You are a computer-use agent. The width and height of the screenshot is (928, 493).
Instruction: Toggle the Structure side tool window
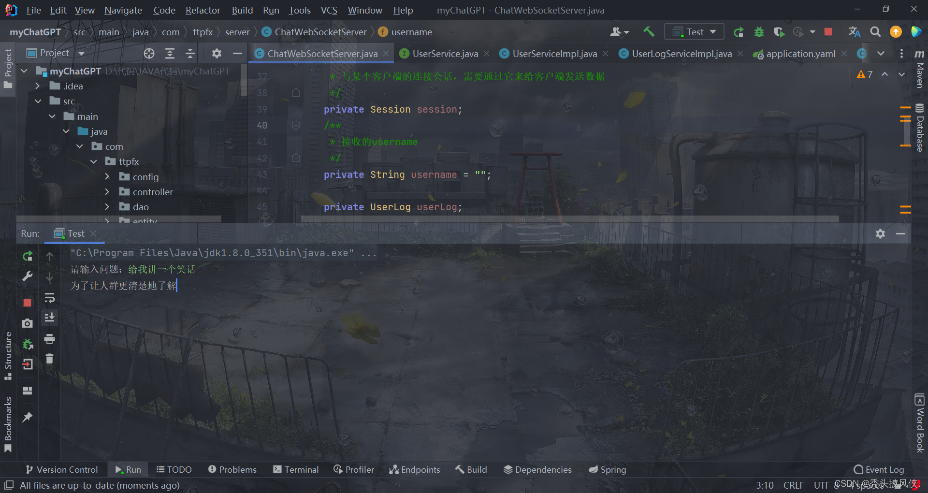(8, 356)
